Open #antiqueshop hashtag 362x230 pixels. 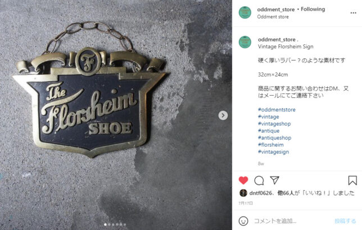click(274, 138)
